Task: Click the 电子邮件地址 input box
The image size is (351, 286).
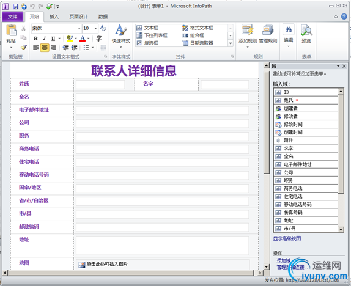Action: [162, 111]
